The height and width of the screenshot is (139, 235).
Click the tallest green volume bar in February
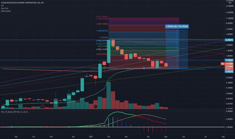pyautogui.click(x=108, y=96)
